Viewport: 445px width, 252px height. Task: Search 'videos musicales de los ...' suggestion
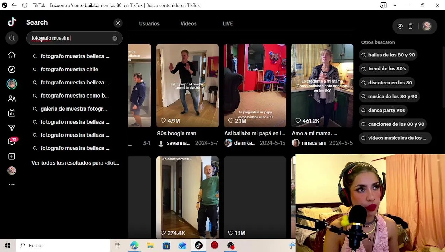pos(395,138)
